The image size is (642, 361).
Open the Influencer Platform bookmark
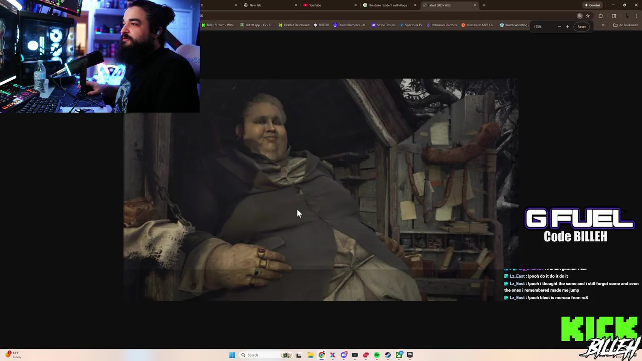click(x=442, y=25)
